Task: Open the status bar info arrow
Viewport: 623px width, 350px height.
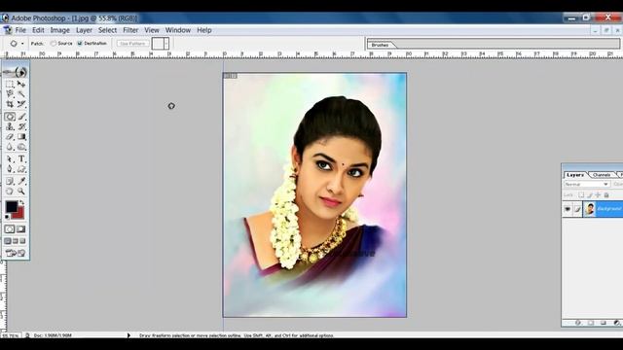Action: pyautogui.click(x=128, y=335)
